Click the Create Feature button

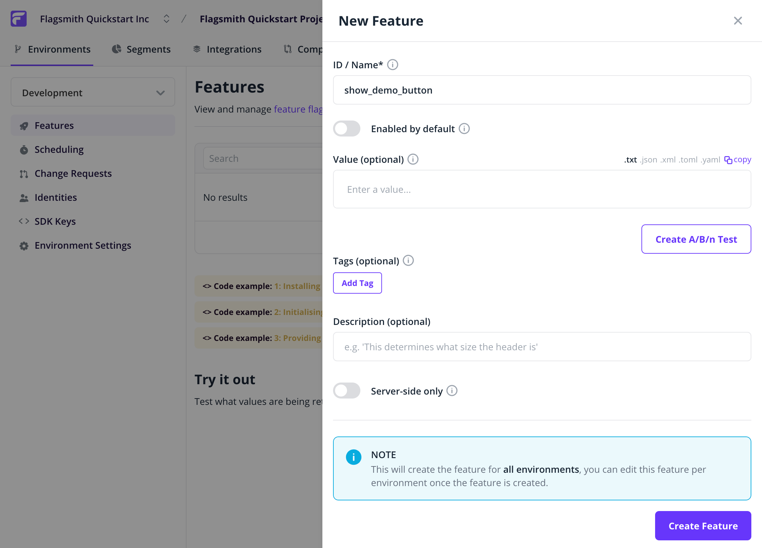(703, 526)
